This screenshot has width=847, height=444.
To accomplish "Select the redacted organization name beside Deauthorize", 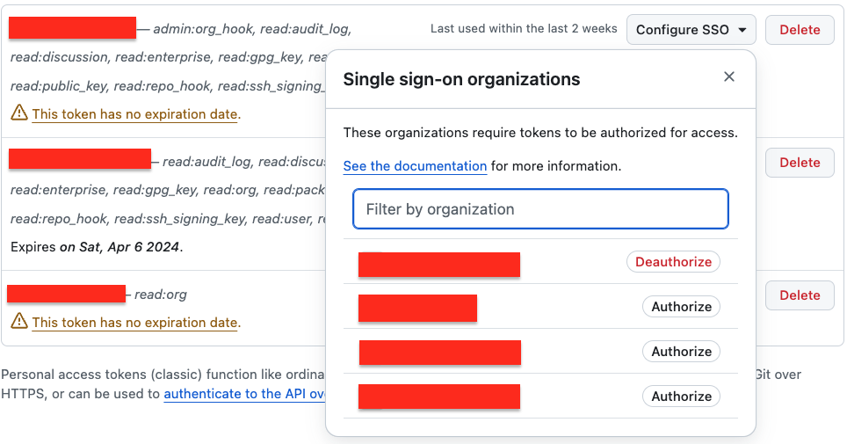I will [x=439, y=264].
